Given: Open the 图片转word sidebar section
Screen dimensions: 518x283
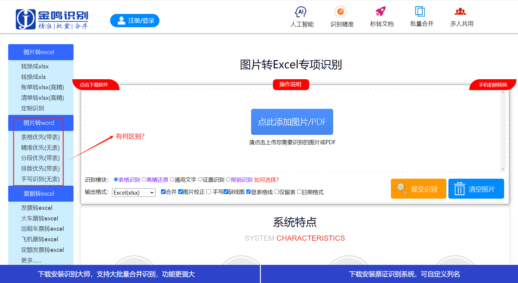Looking at the screenshot, I should (41, 123).
